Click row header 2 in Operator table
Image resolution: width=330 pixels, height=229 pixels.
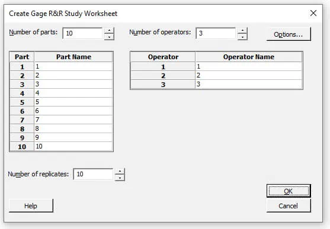coord(163,76)
